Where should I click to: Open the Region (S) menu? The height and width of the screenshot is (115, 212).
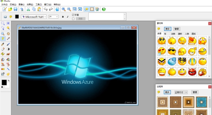tap(13, 5)
